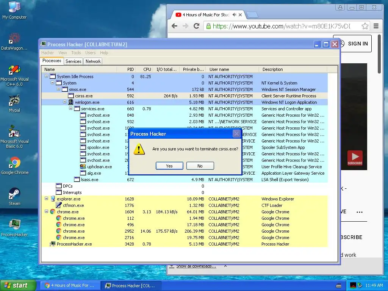Switch to the Chrome taskbar button
This screenshot has height=291, width=388.
70,286
